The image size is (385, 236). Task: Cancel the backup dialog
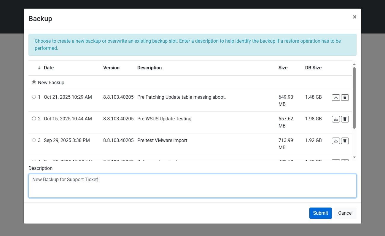tap(345, 213)
